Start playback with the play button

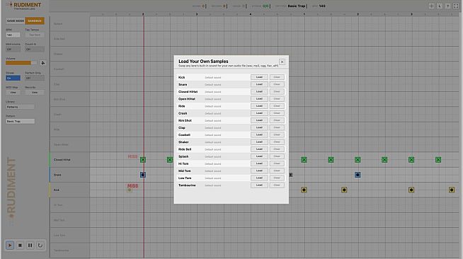click(10, 245)
